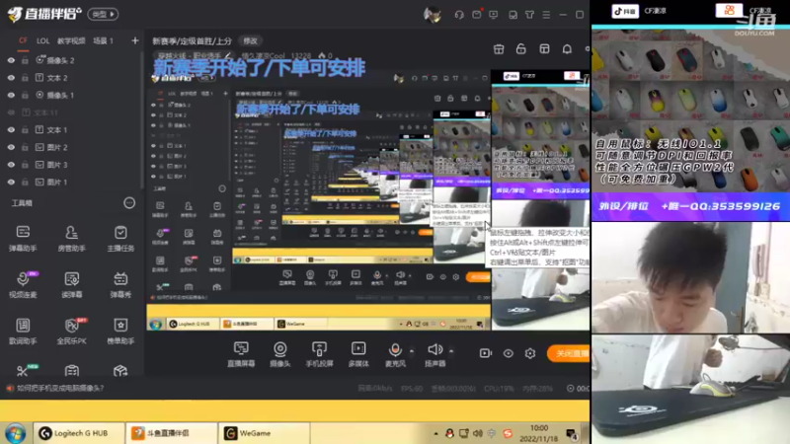790x444 pixels.
Task: Show the hidden 文本 11 source
Action: pos(11,112)
